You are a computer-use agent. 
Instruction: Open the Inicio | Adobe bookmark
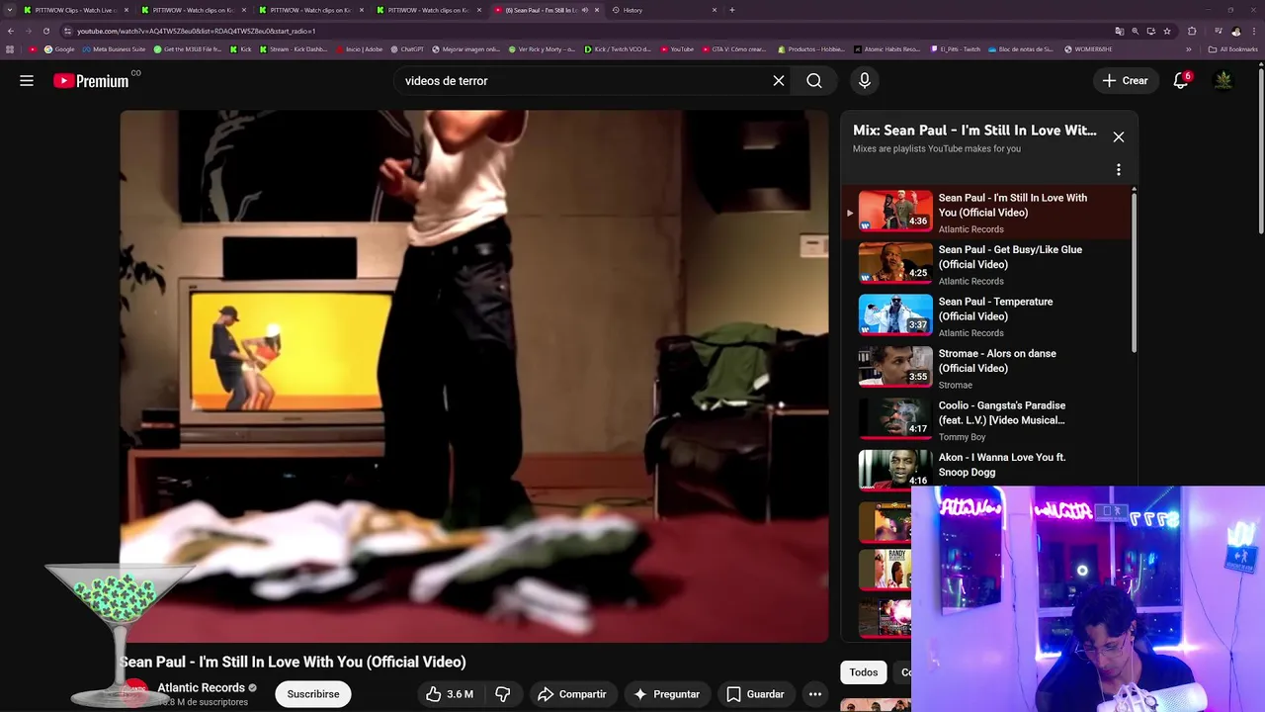pyautogui.click(x=359, y=49)
